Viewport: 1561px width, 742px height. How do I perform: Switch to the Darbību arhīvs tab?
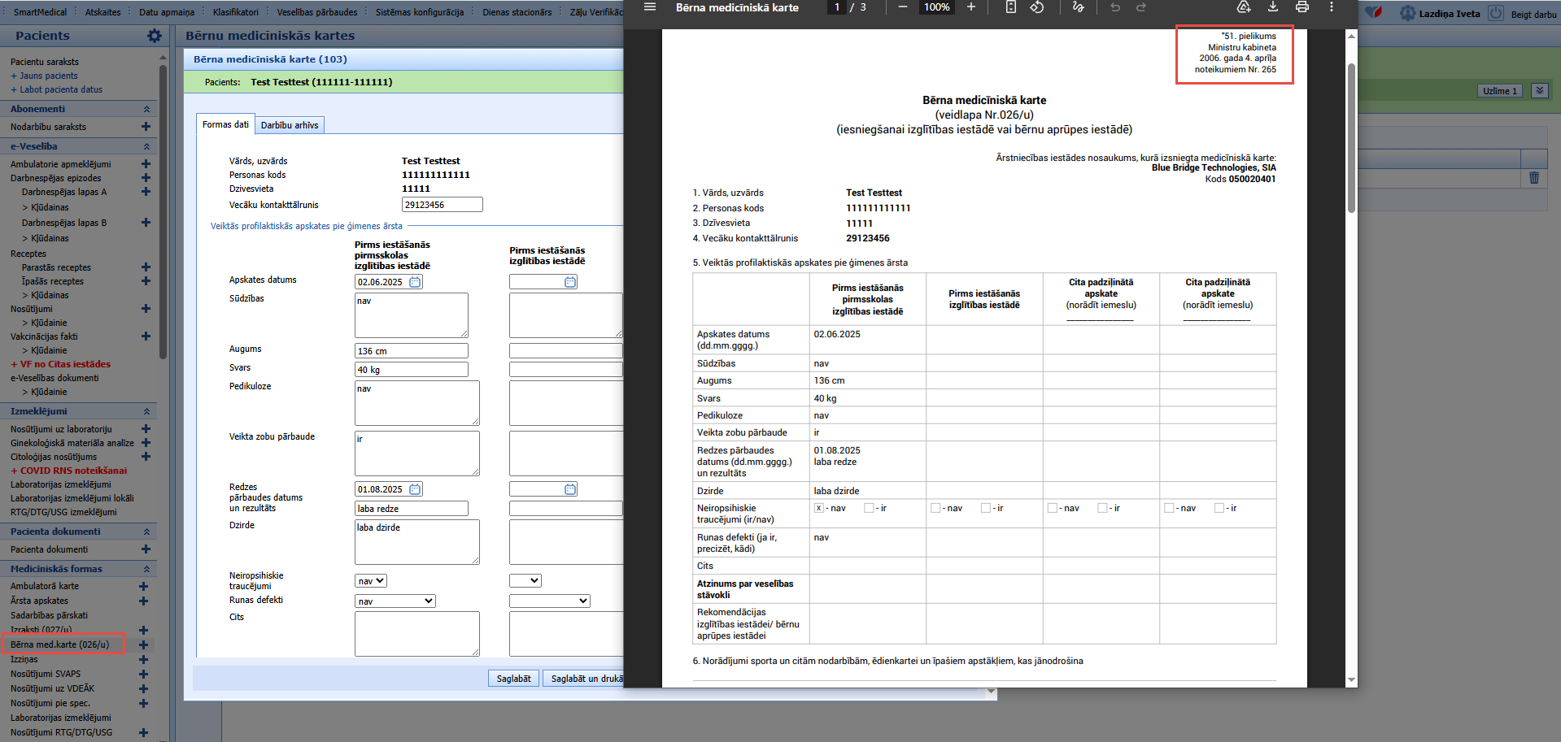click(x=290, y=125)
